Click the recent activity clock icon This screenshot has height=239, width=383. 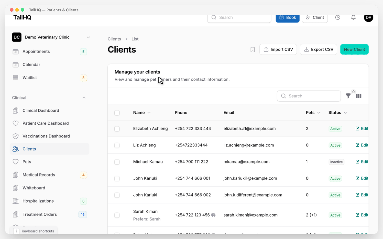[x=338, y=17]
